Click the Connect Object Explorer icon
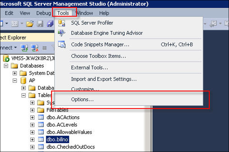 [24, 48]
